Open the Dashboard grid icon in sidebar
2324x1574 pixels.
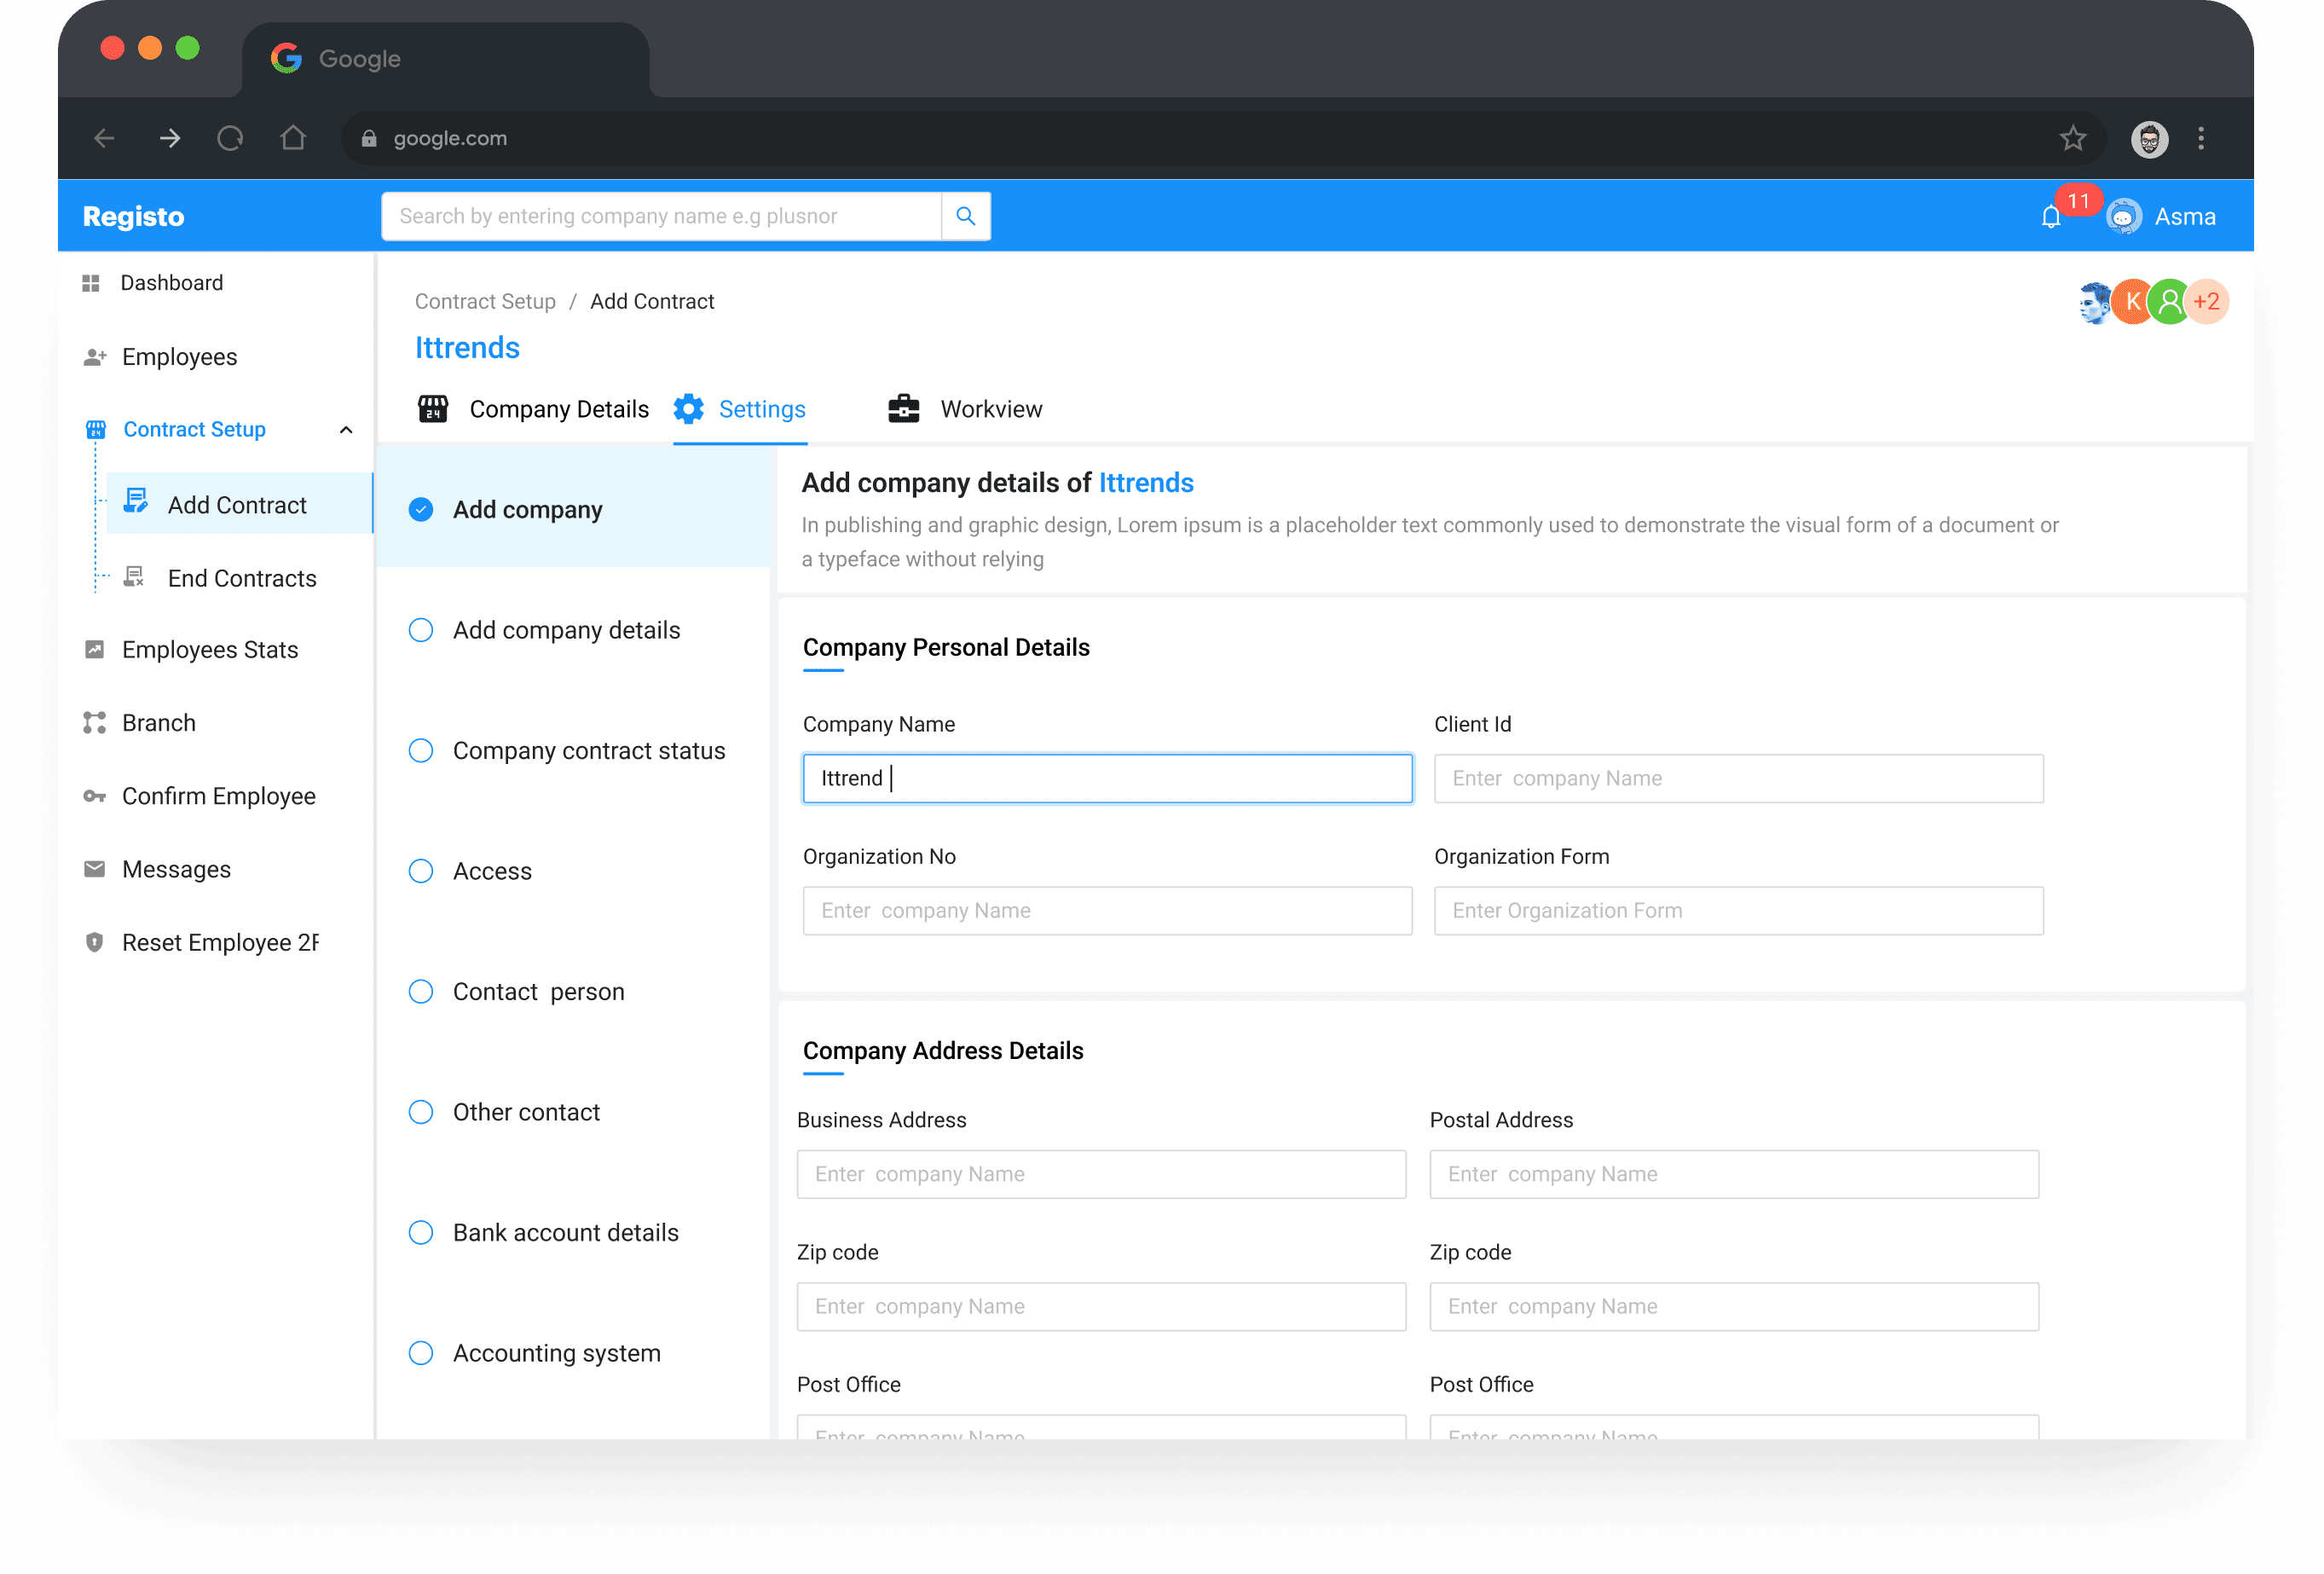(91, 283)
